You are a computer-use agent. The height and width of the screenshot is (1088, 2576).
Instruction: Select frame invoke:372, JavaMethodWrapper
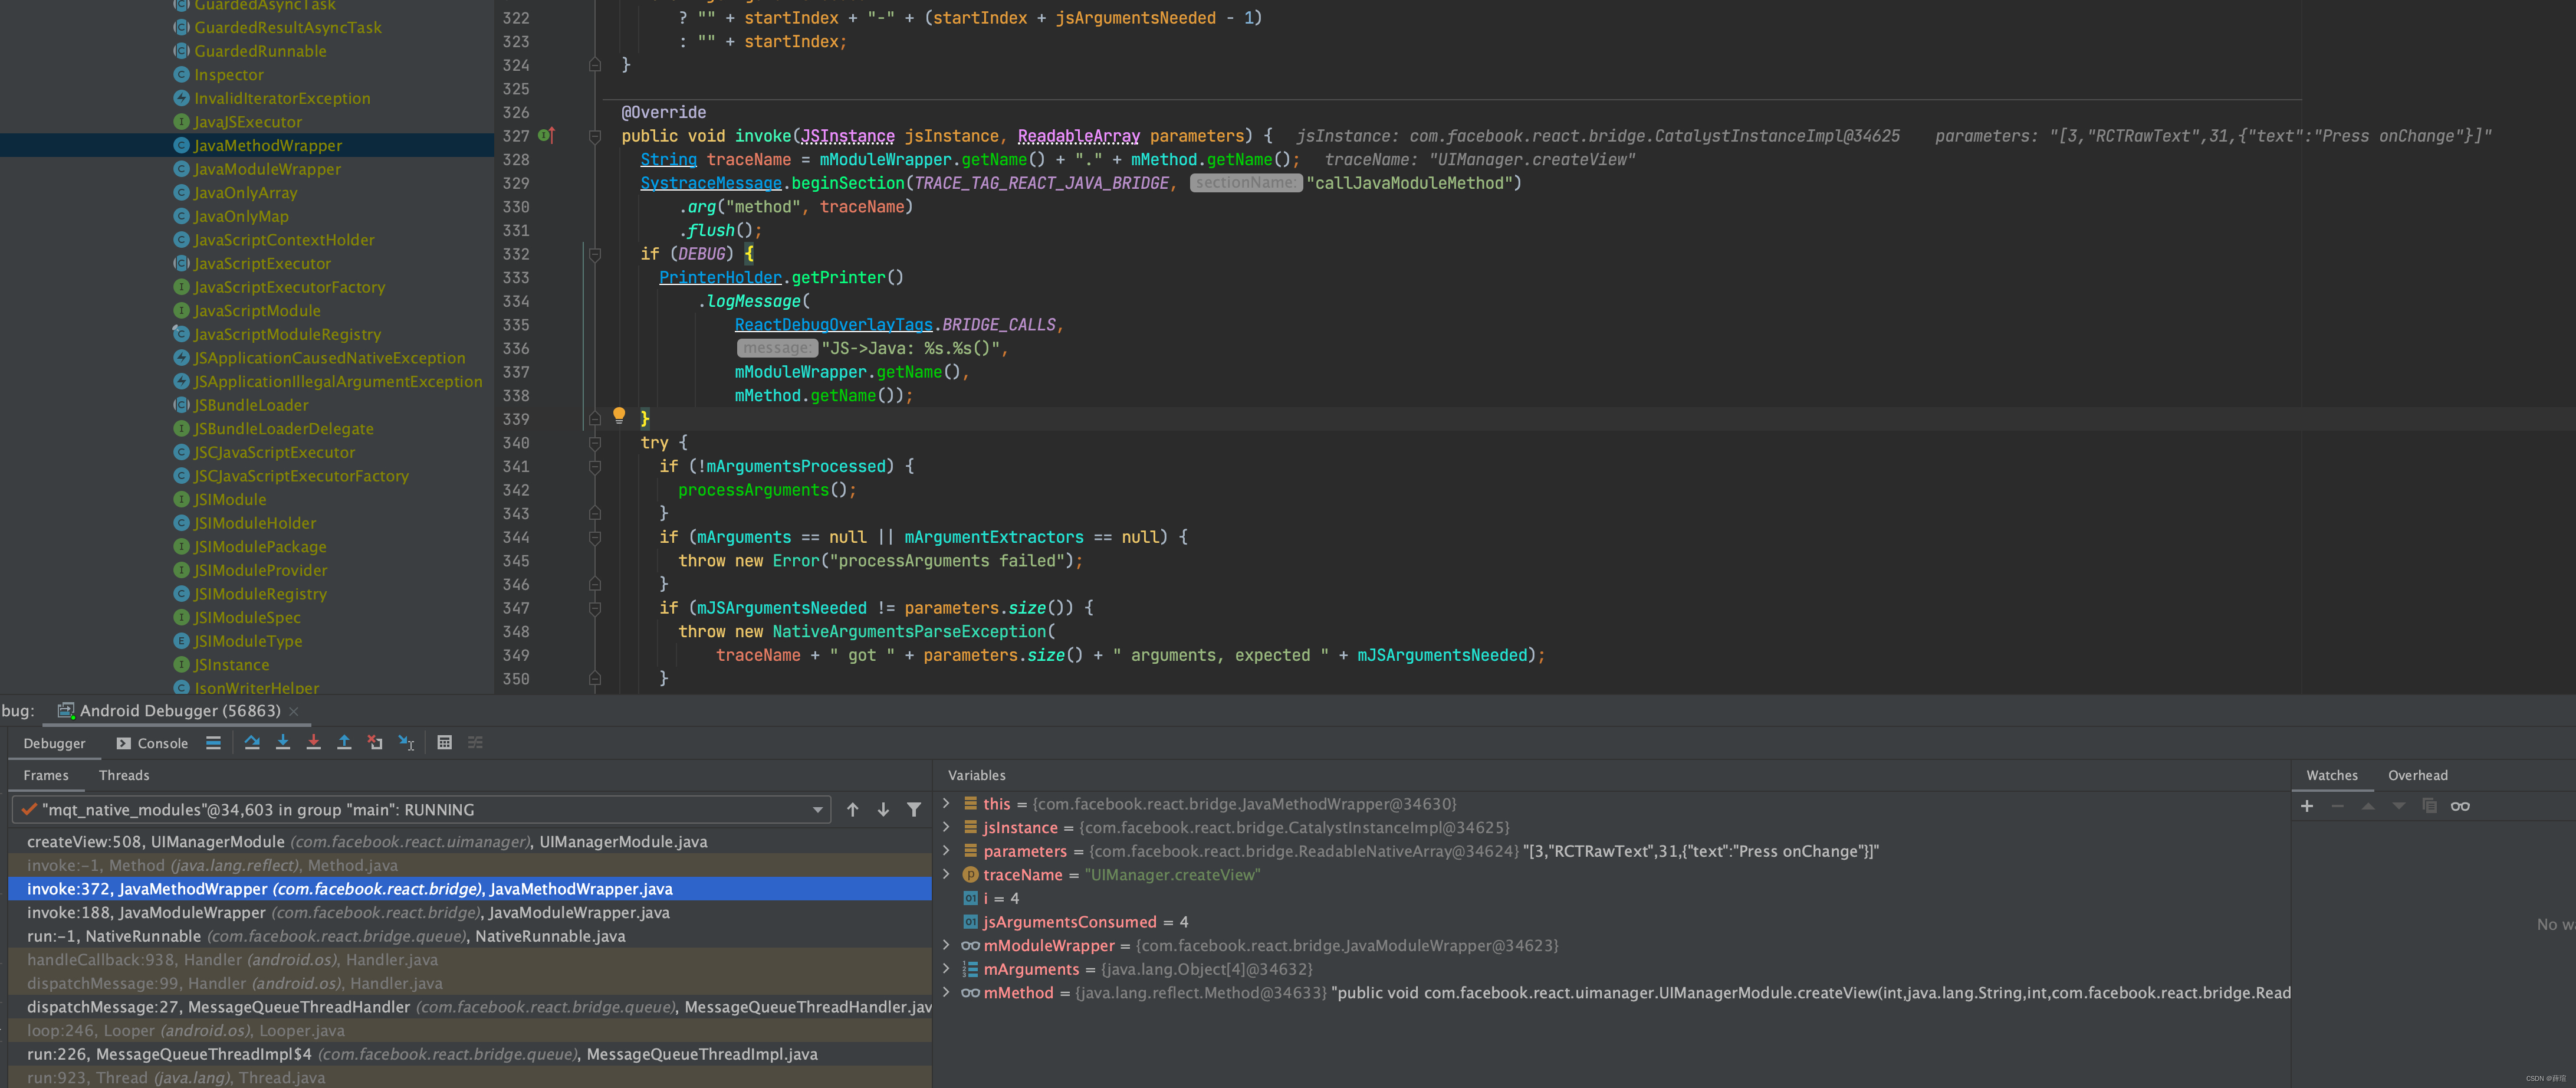470,889
